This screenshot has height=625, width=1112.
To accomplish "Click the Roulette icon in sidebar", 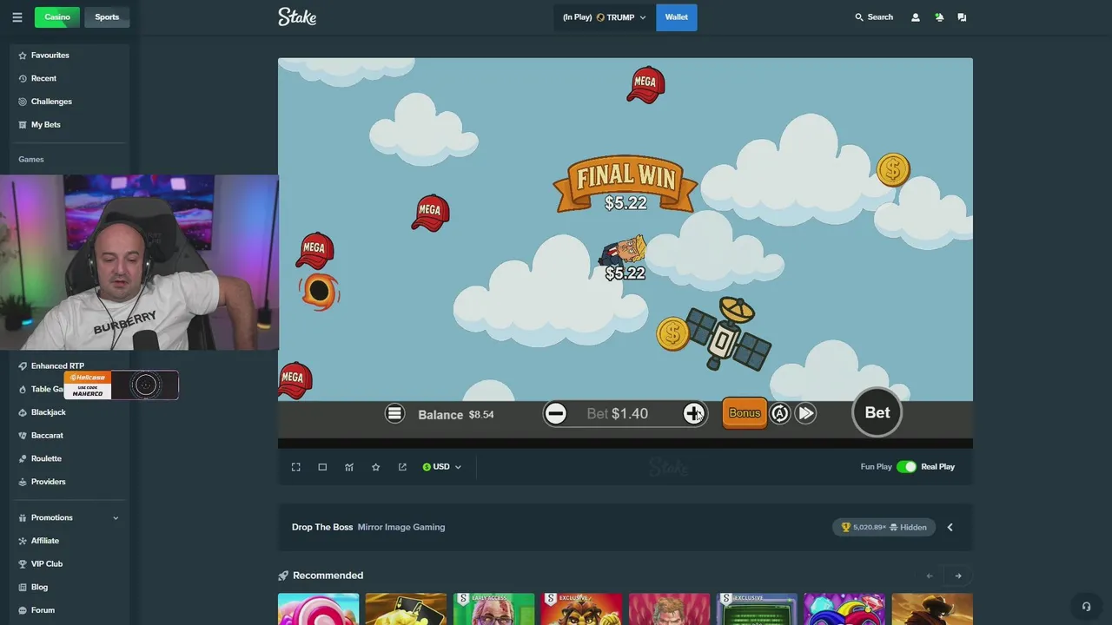I will 23,458.
